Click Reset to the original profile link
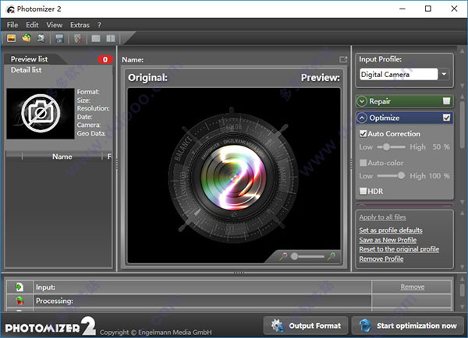This screenshot has height=338, width=468. 399,249
